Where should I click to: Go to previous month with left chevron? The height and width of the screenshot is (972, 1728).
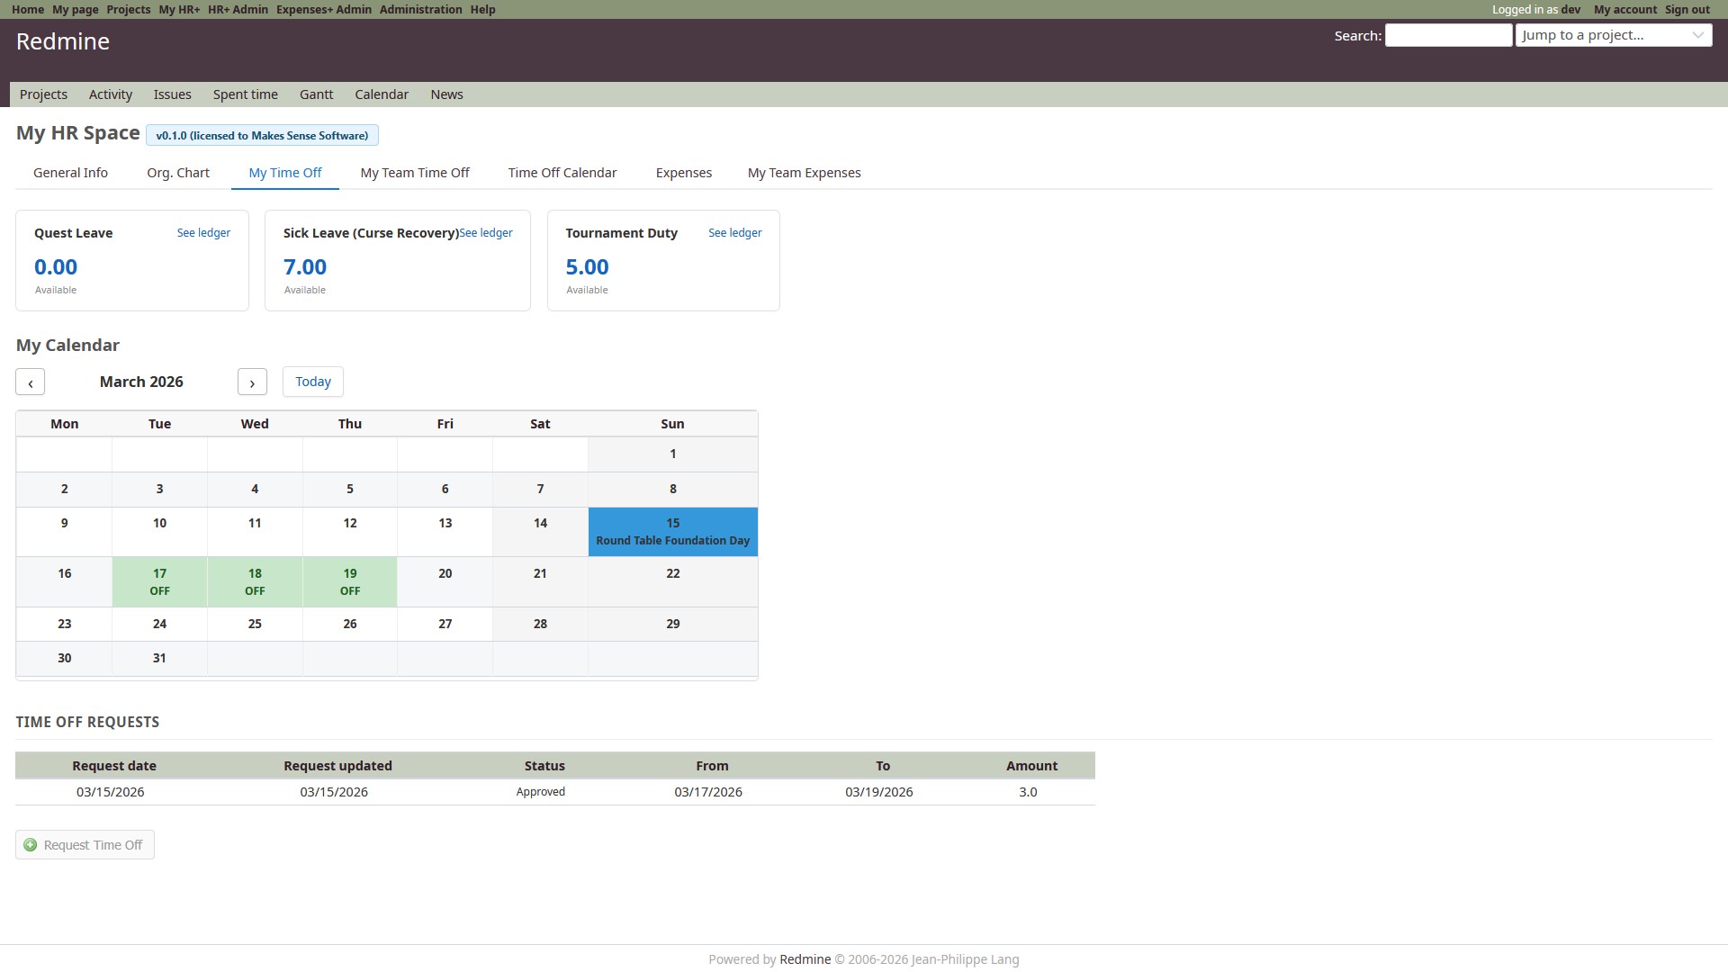[31, 382]
